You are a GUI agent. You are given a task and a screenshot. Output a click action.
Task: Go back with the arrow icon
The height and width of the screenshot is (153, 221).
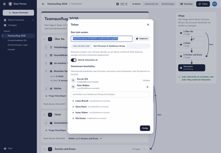[43, 4]
